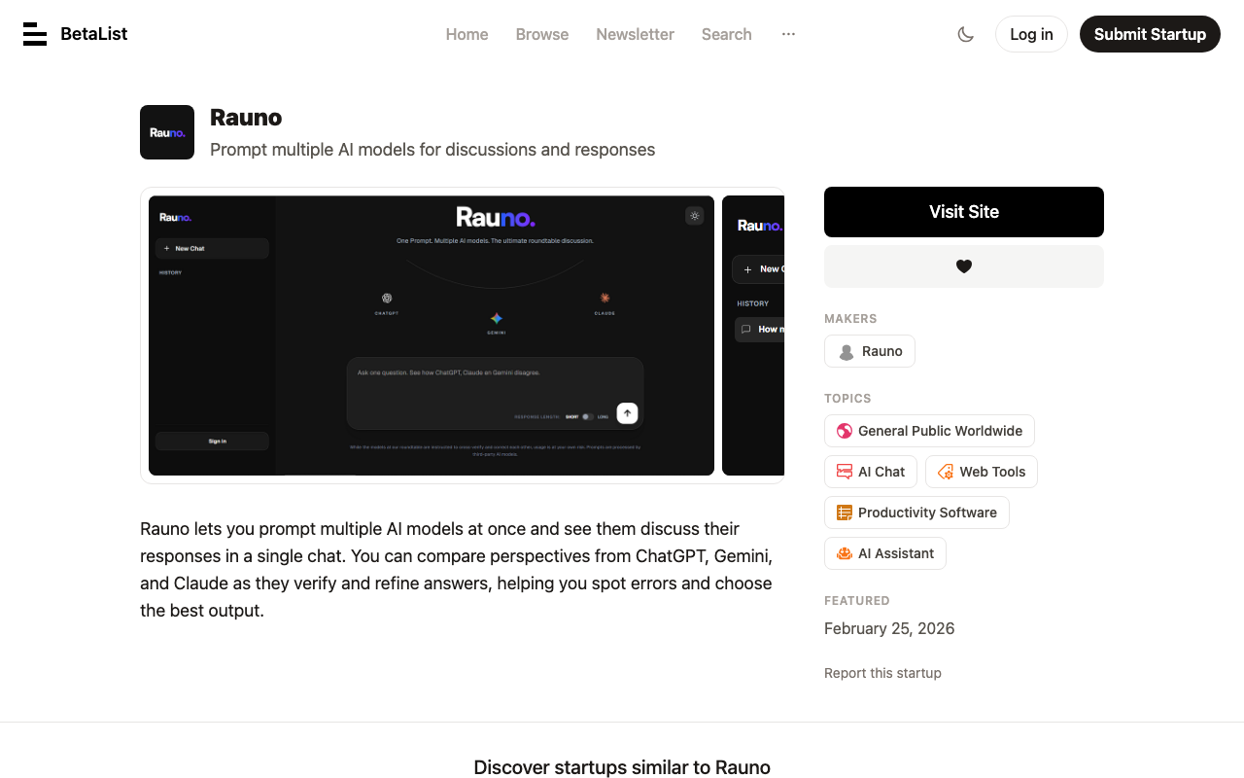Open the Browse nav item
1244x778 pixels.
(542, 34)
